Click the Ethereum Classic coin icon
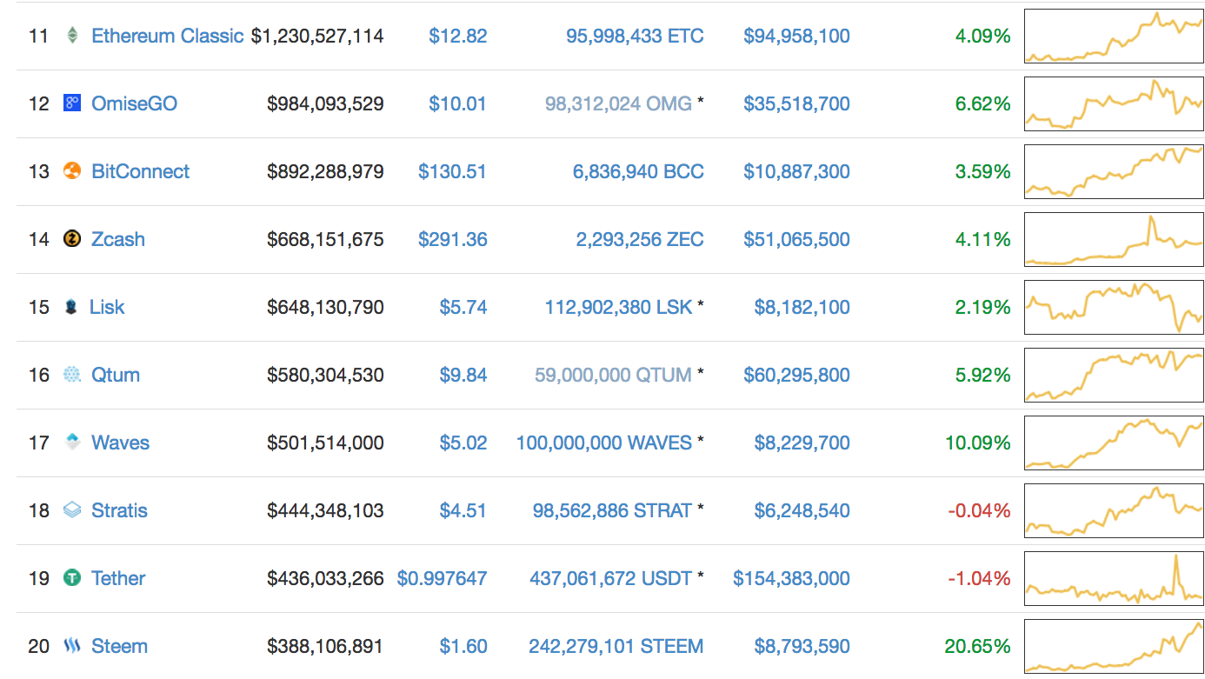The image size is (1205, 679). [72, 36]
